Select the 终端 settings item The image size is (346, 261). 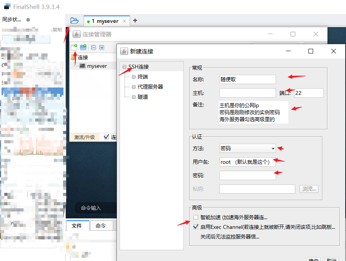[142, 77]
